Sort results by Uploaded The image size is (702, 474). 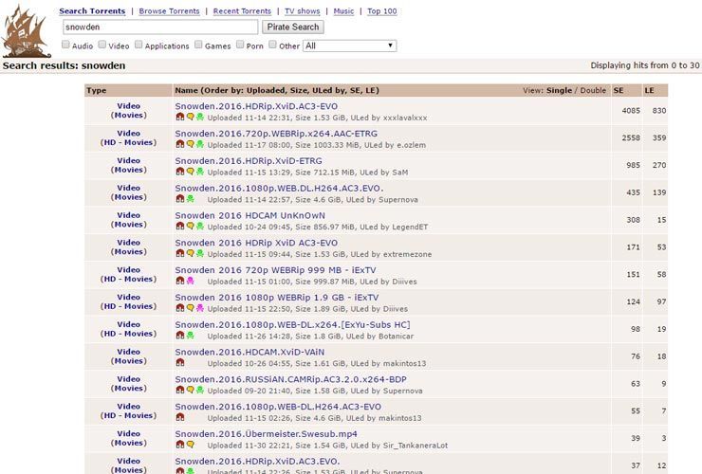point(265,90)
